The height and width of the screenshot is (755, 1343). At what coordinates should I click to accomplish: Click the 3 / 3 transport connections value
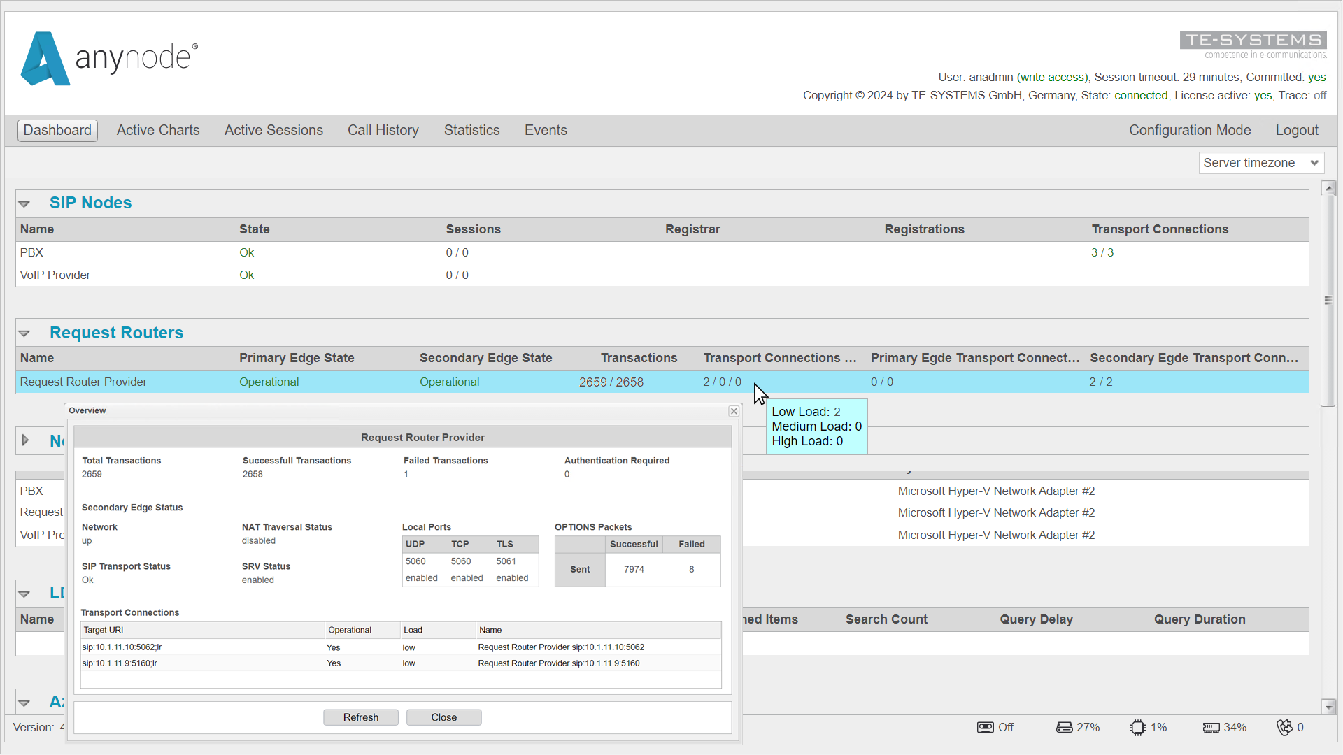1102,253
